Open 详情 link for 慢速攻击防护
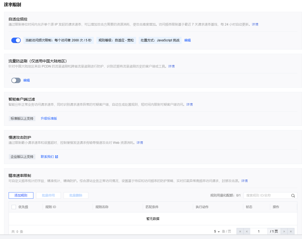 (x=140, y=143)
